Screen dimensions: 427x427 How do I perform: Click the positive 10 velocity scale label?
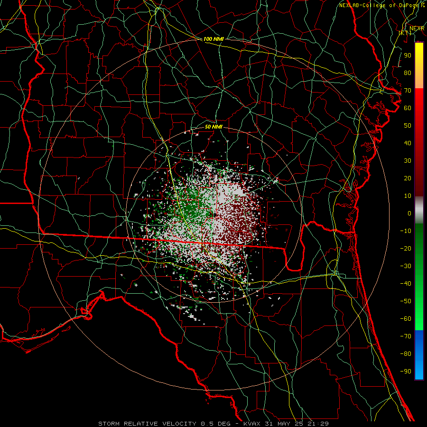tap(408, 196)
